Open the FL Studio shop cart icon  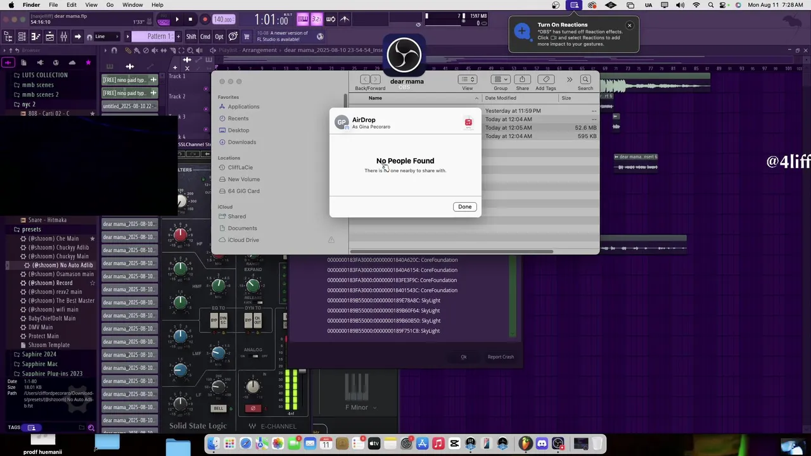(x=246, y=36)
